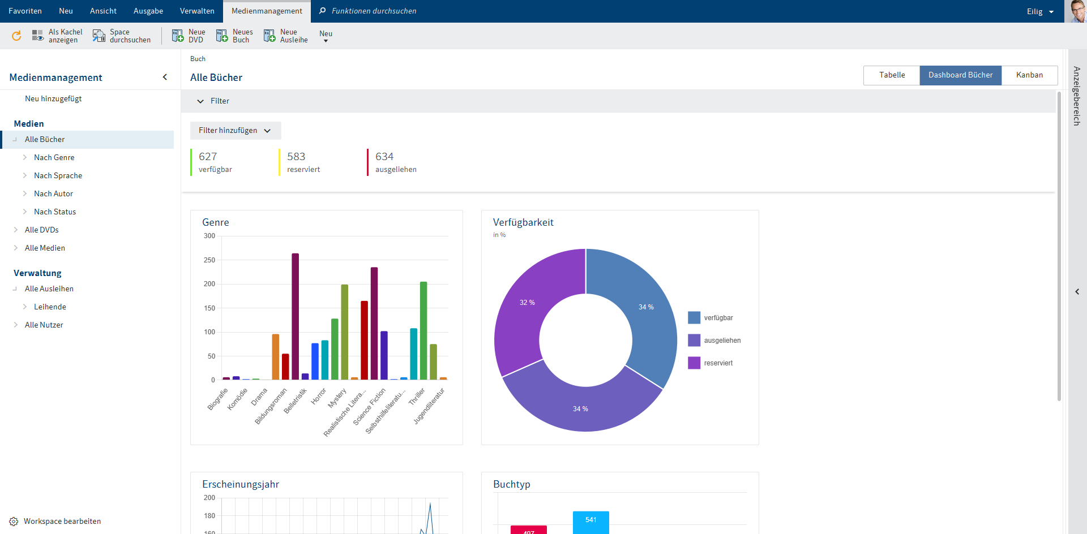Screen dimensions: 1087x534
Task: Switch to the Tabelle view
Action: 891,75
